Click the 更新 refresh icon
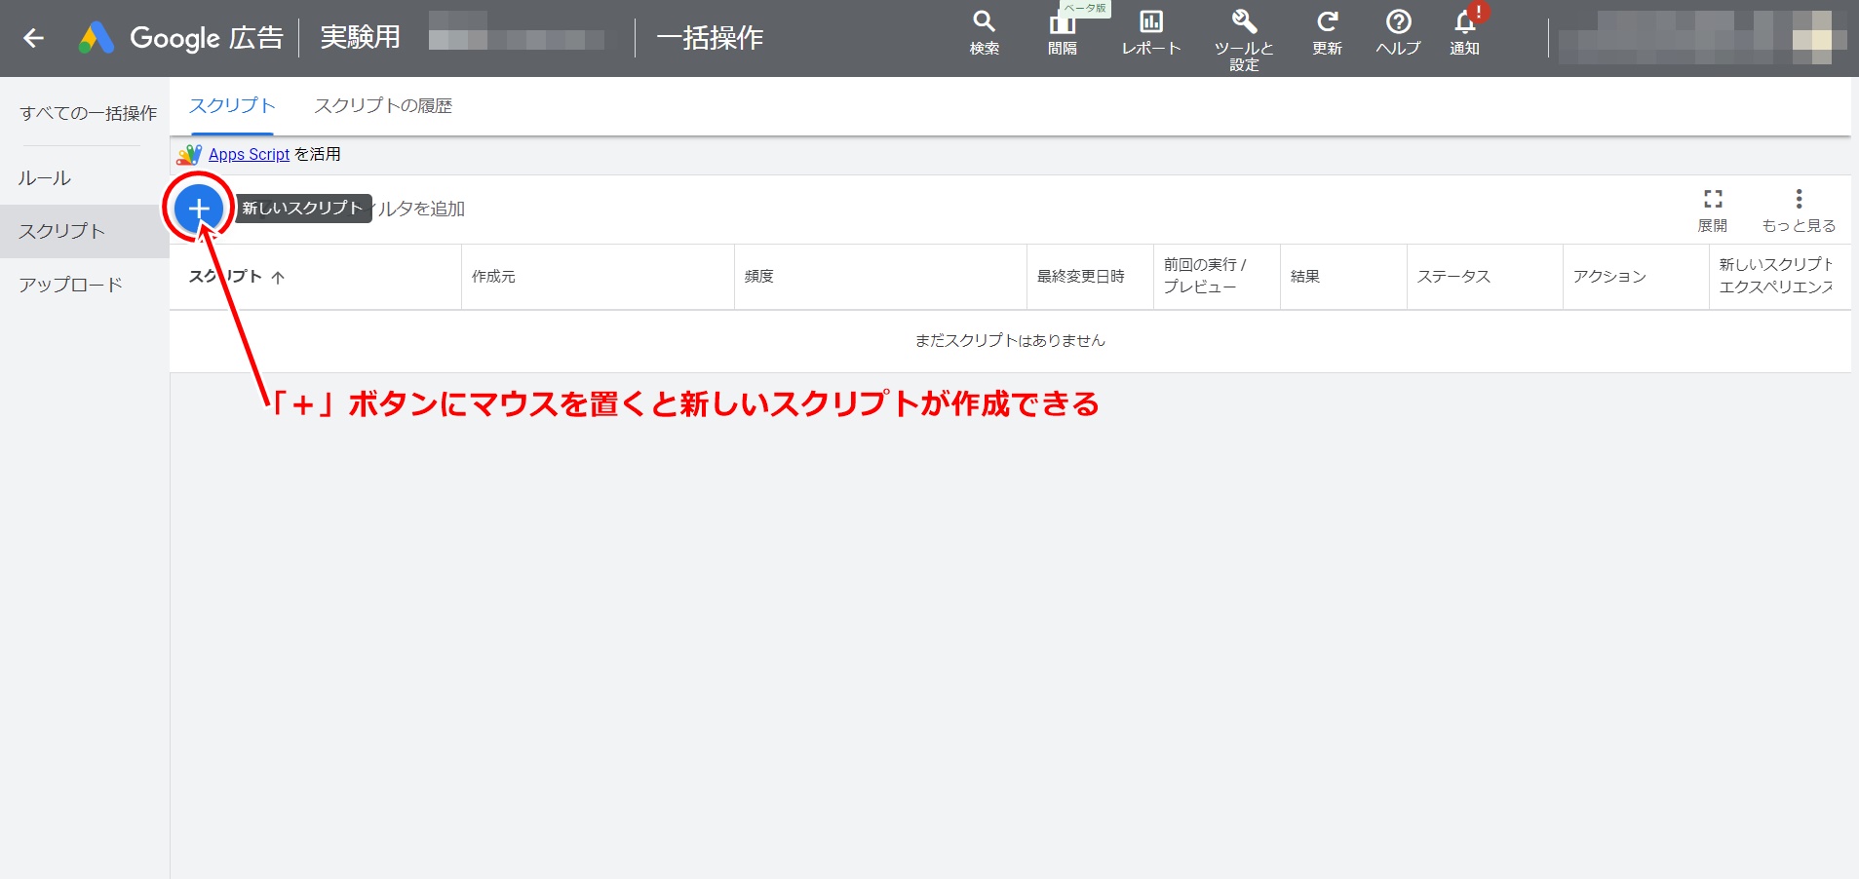 click(1327, 22)
